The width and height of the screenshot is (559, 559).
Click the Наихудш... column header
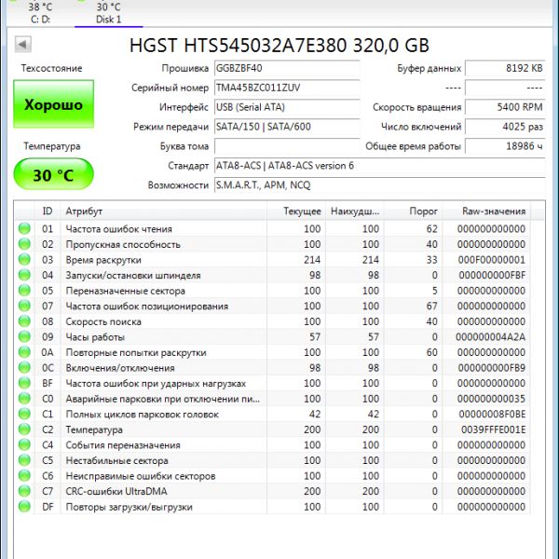pyautogui.click(x=355, y=211)
